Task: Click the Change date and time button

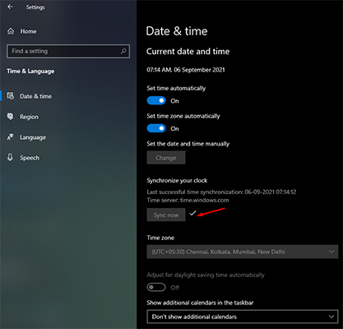Action: pyautogui.click(x=166, y=158)
